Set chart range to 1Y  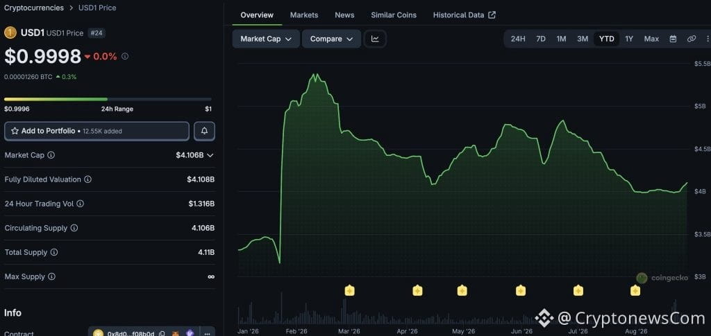click(x=629, y=39)
